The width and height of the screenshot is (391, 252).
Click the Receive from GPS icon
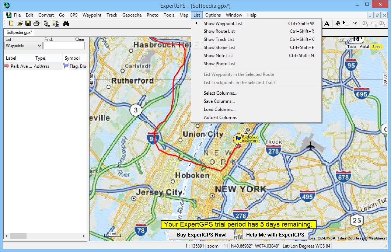coord(47,24)
